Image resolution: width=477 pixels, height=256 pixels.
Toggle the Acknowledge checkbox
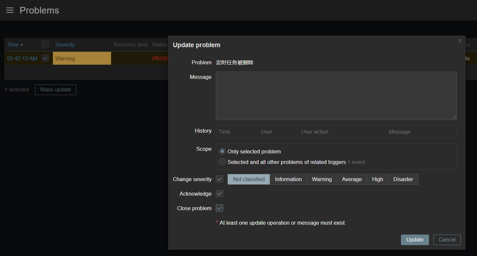[219, 194]
